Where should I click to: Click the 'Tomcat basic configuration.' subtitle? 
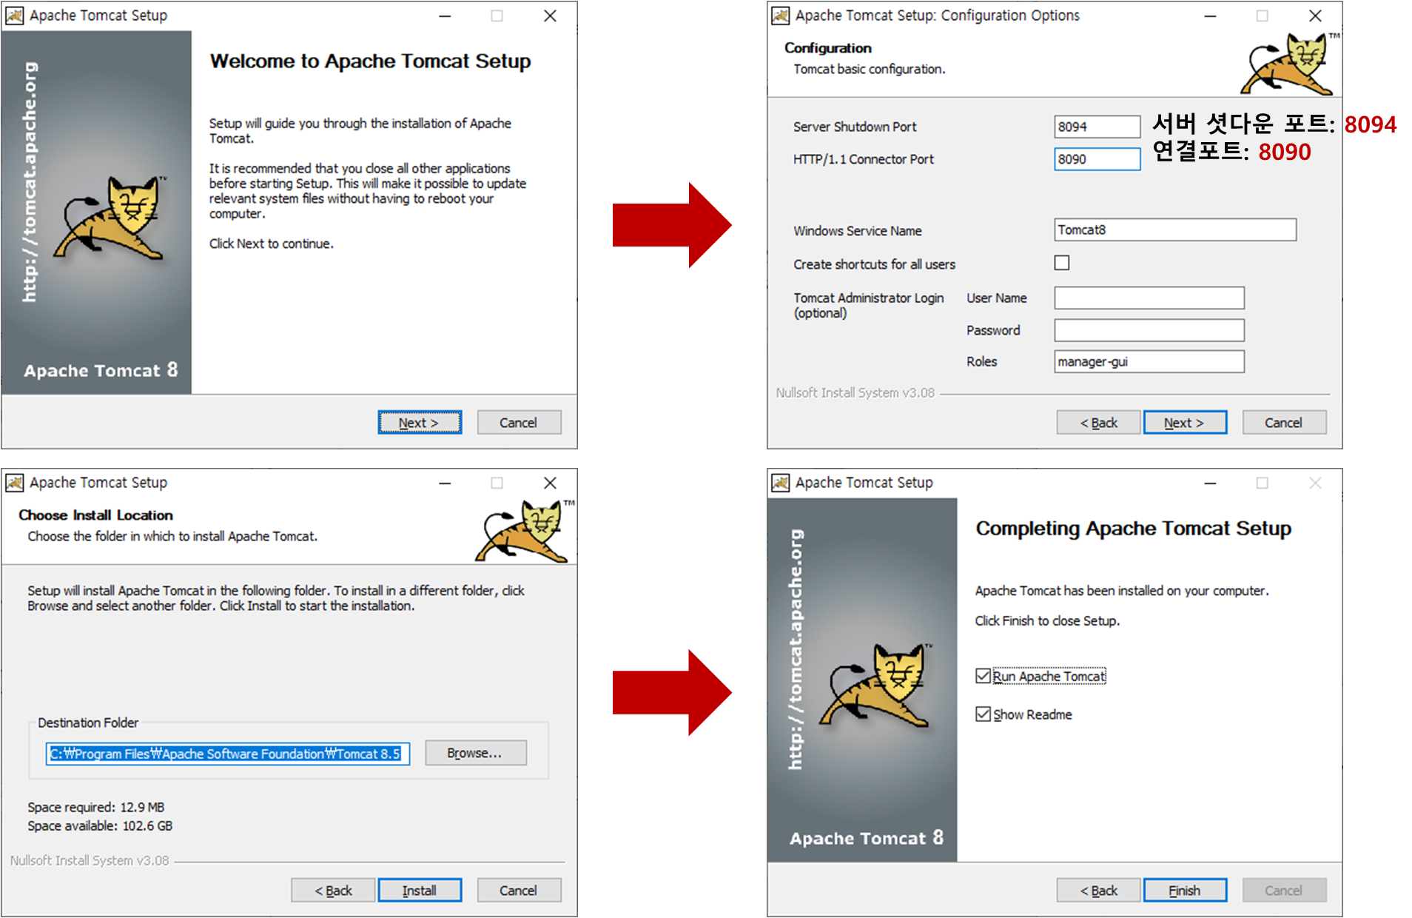[870, 69]
